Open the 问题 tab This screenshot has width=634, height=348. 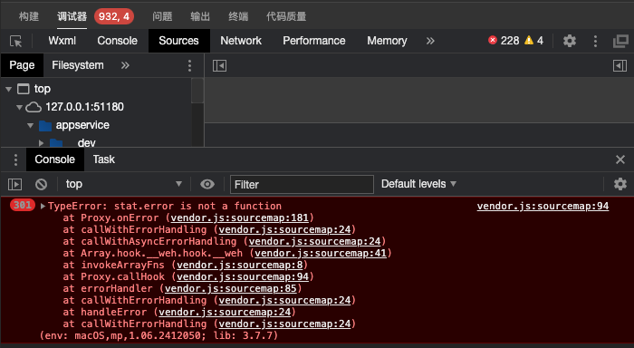[x=162, y=16]
